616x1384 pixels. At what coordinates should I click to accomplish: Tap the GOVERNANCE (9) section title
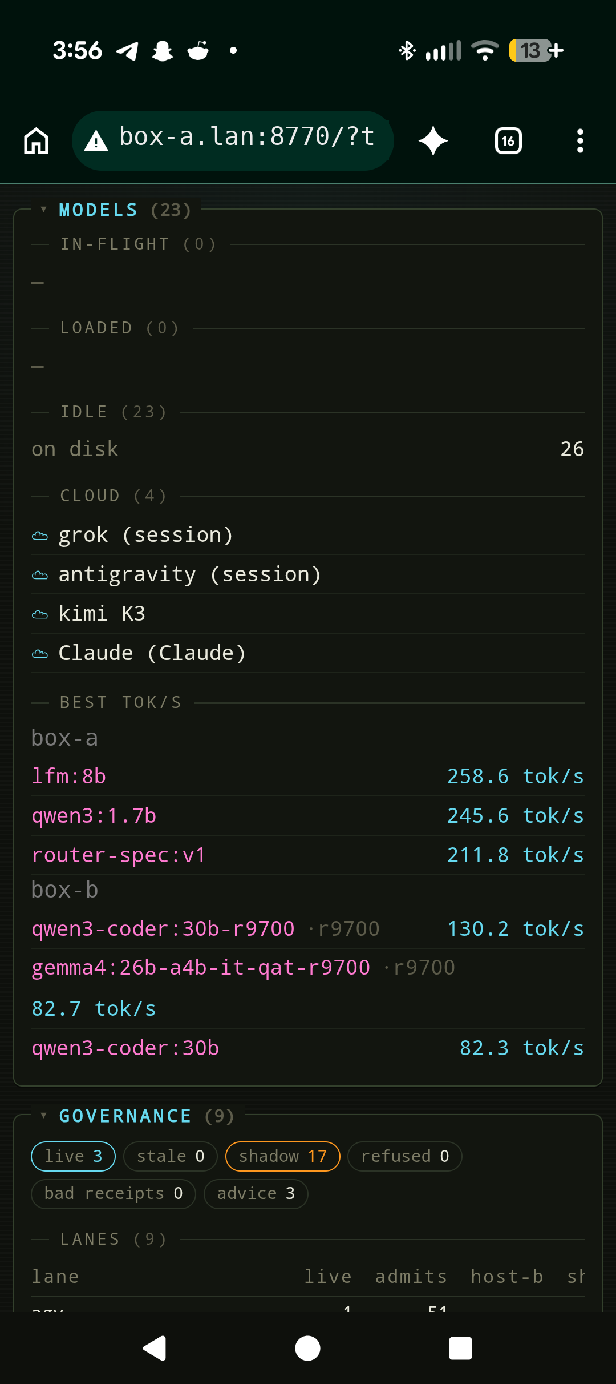(147, 1116)
